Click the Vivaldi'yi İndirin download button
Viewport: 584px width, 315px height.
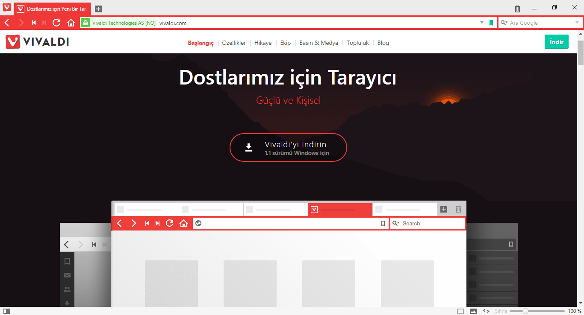288,147
